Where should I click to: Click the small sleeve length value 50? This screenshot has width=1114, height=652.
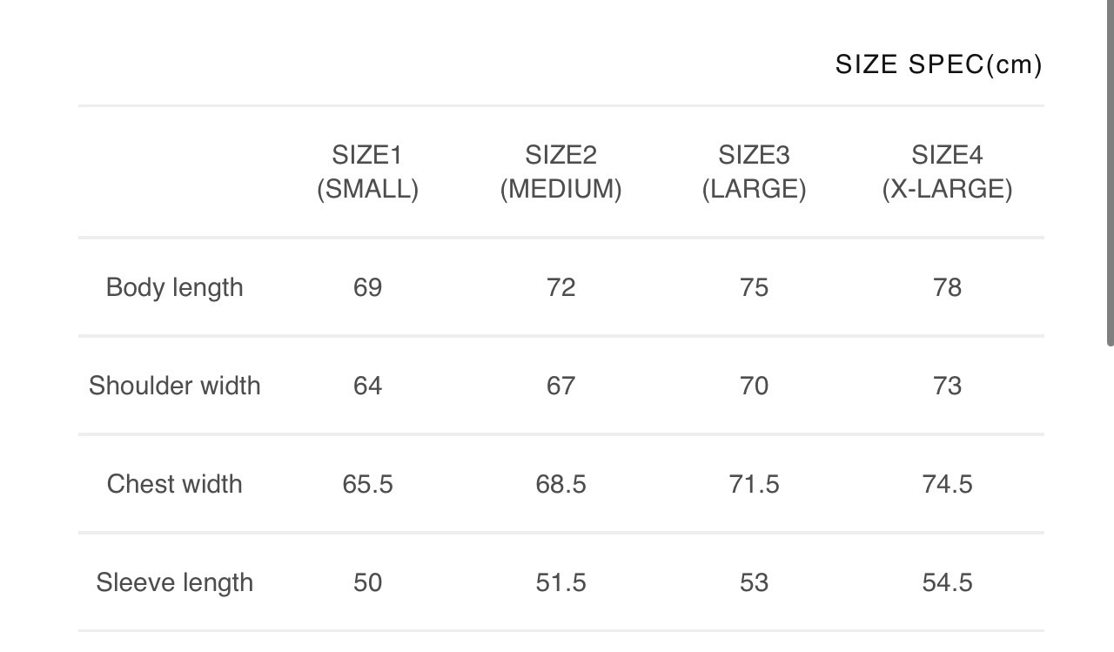click(x=367, y=582)
